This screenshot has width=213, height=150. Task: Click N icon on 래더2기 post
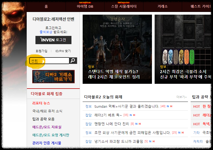tap(131, 115)
